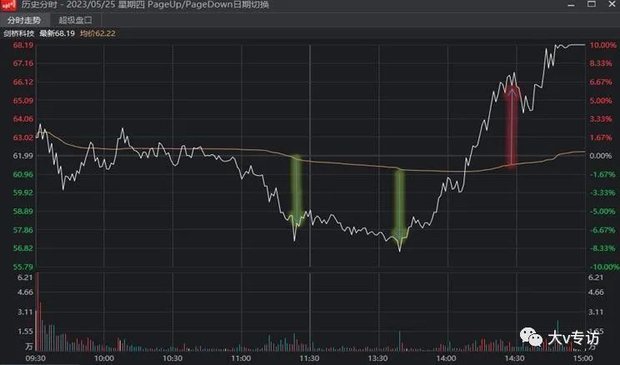Click the second green downward arrow marker

tap(399, 204)
